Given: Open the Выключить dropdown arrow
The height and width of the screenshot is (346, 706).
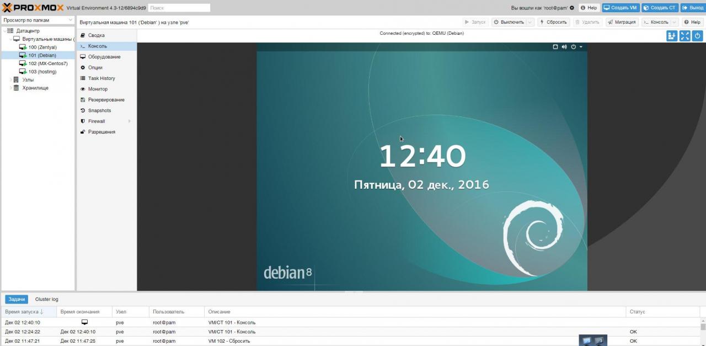Looking at the screenshot, I should pyautogui.click(x=530, y=22).
